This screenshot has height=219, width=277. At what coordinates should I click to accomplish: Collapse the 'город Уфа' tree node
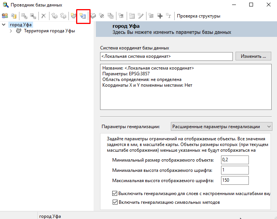(4, 25)
